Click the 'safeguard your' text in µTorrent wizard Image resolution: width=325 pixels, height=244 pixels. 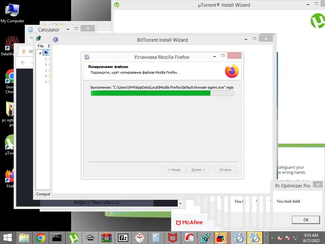[291, 167]
